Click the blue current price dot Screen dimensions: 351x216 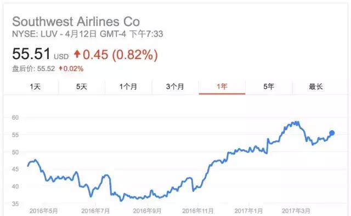[x=332, y=133]
